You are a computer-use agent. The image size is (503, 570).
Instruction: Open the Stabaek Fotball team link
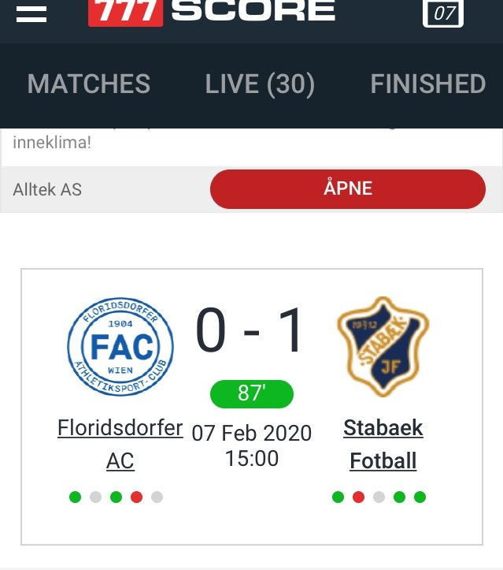tap(383, 444)
